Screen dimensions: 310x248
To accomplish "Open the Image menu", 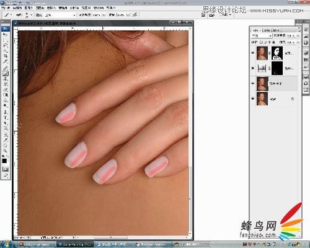I will pyautogui.click(x=29, y=8).
